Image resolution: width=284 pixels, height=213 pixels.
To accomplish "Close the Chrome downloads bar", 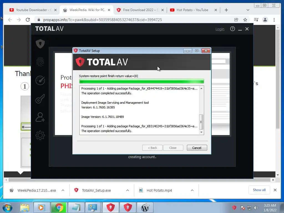I will coord(275,190).
